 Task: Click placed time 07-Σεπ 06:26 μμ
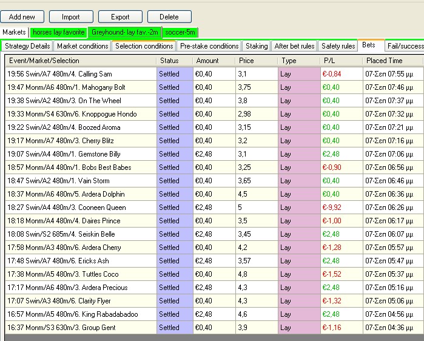[x=389, y=208]
